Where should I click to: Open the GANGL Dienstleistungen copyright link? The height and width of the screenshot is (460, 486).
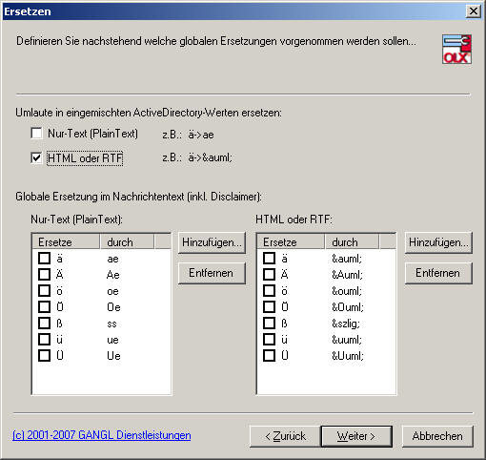pyautogui.click(x=102, y=435)
